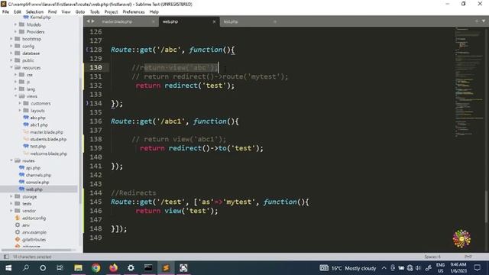Launch Google Chrome from the taskbar
This screenshot has height=275, width=489.
coord(96,268)
